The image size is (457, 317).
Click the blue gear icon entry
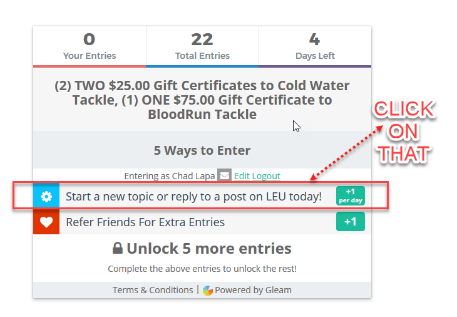point(46,196)
